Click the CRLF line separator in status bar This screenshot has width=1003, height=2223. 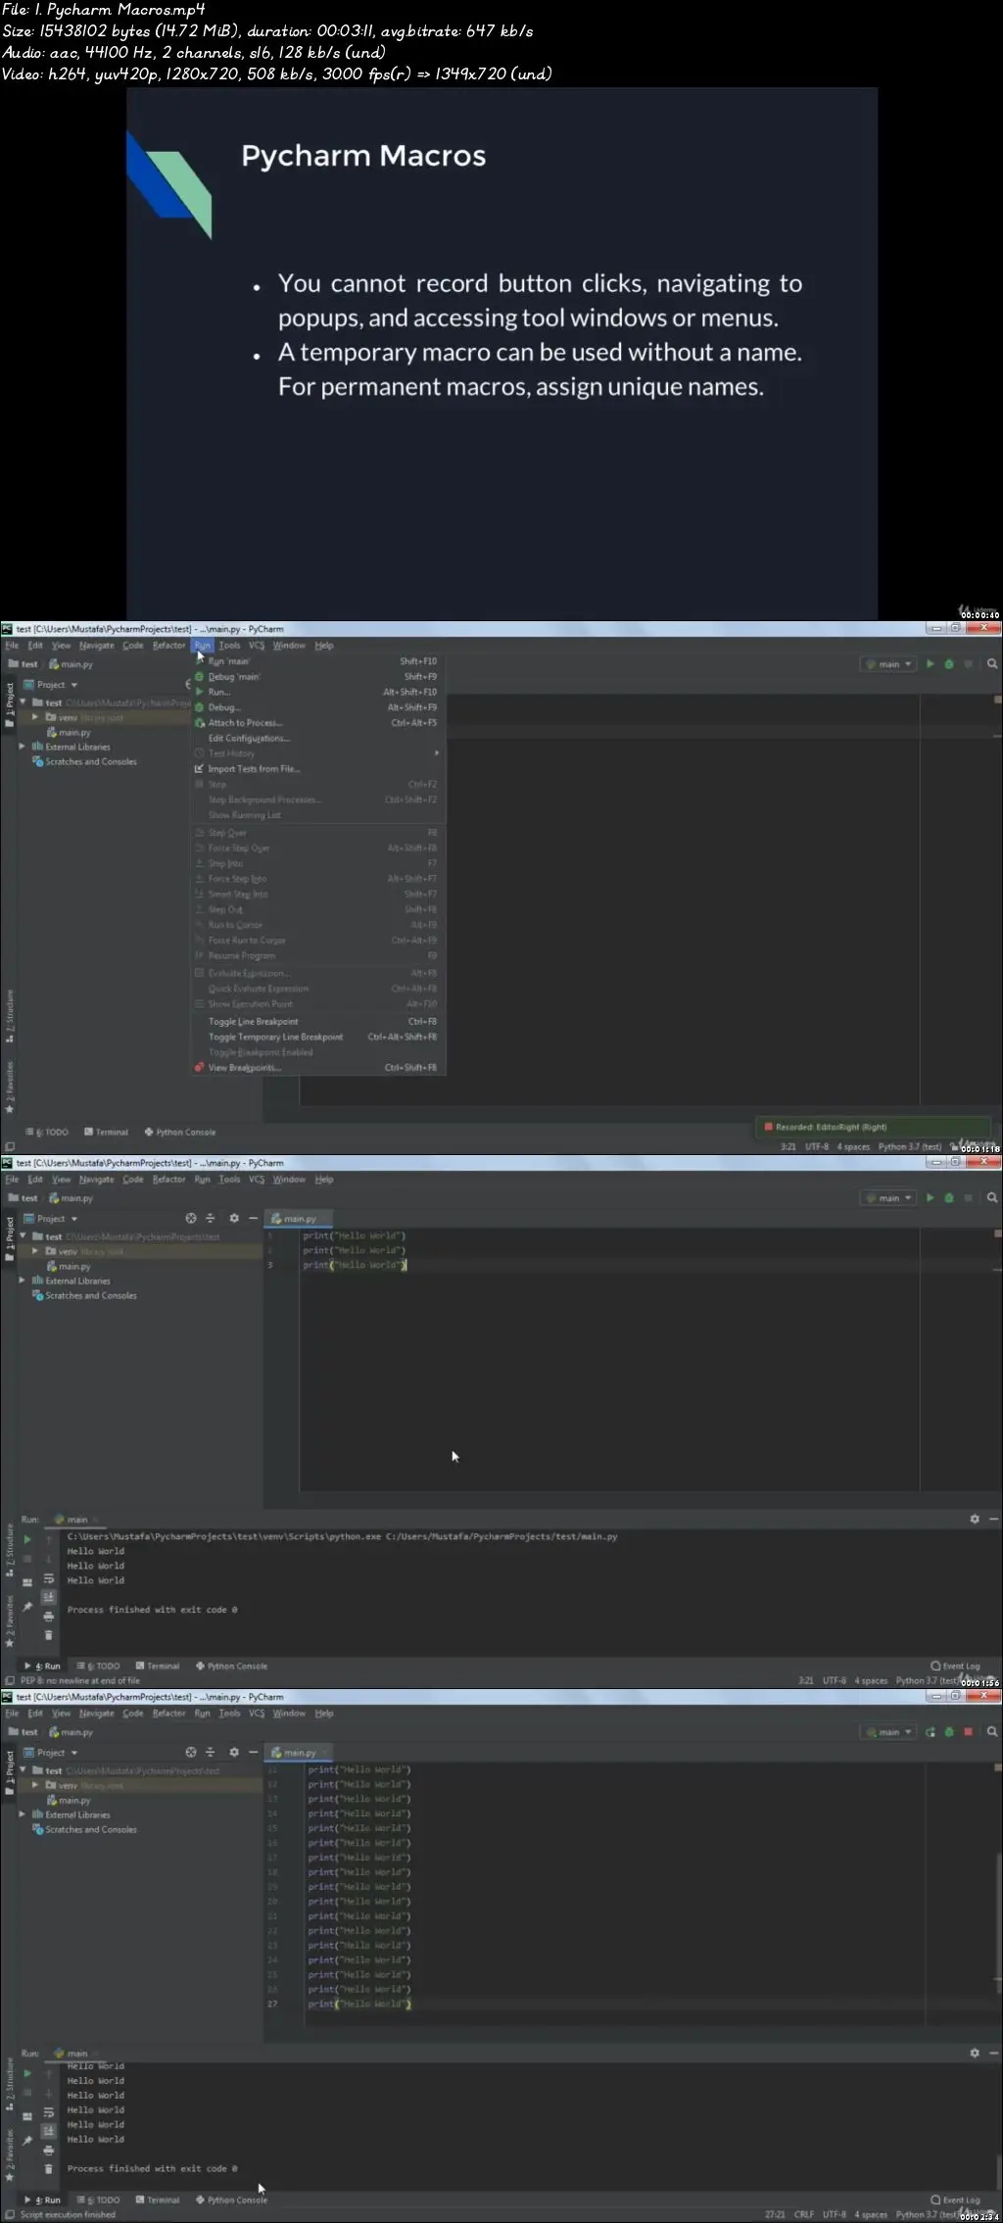(x=804, y=2215)
